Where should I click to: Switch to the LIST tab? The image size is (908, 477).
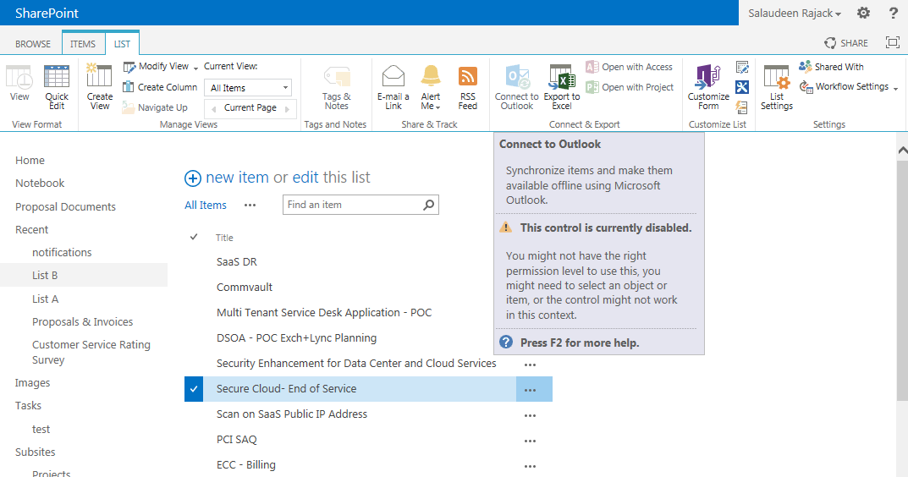point(122,44)
